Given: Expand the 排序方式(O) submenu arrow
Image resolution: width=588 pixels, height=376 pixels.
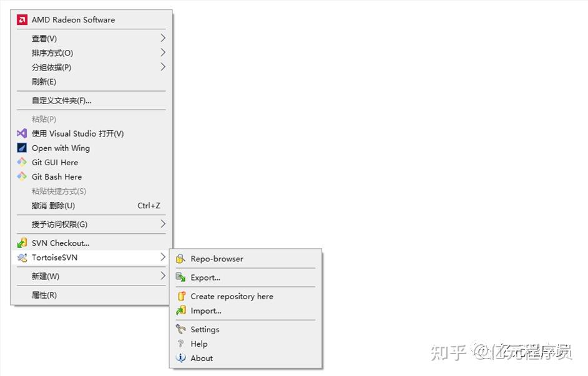Looking at the screenshot, I should [x=163, y=52].
